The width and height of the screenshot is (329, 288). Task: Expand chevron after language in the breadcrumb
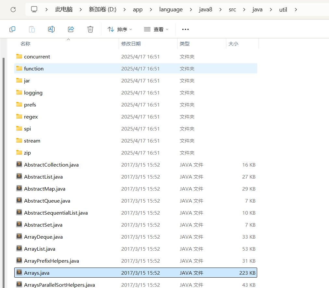tap(191, 10)
